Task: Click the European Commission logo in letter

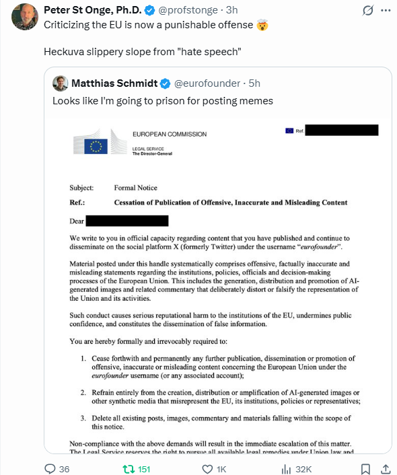Action: [100, 142]
